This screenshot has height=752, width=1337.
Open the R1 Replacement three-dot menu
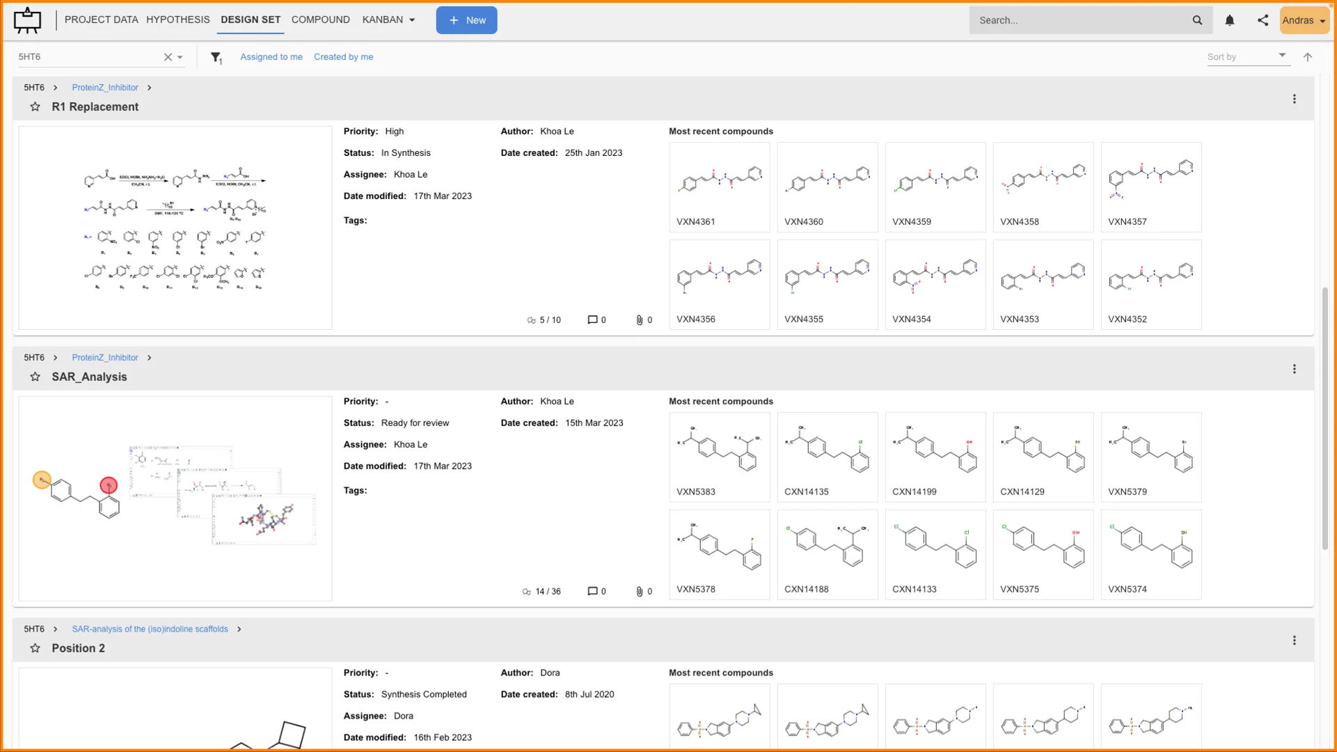[x=1295, y=99]
